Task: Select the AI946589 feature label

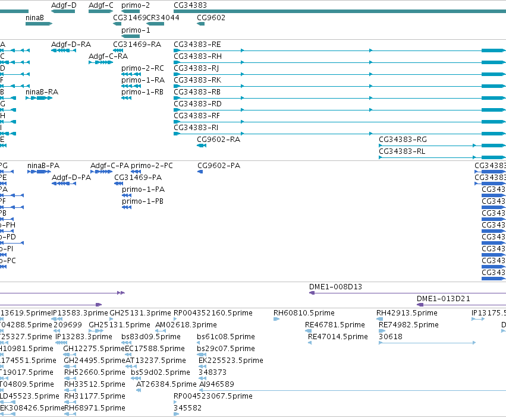Action: pyautogui.click(x=216, y=385)
